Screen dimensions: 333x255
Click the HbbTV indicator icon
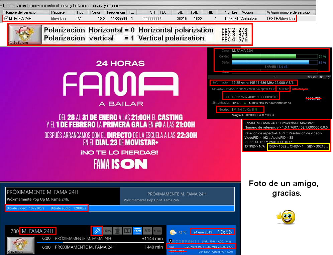[107, 231]
